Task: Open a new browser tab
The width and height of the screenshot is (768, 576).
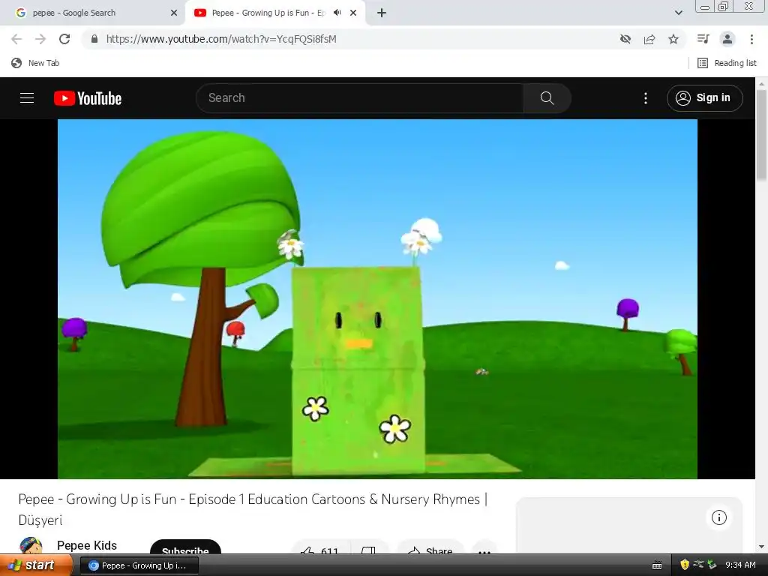Action: pos(382,13)
